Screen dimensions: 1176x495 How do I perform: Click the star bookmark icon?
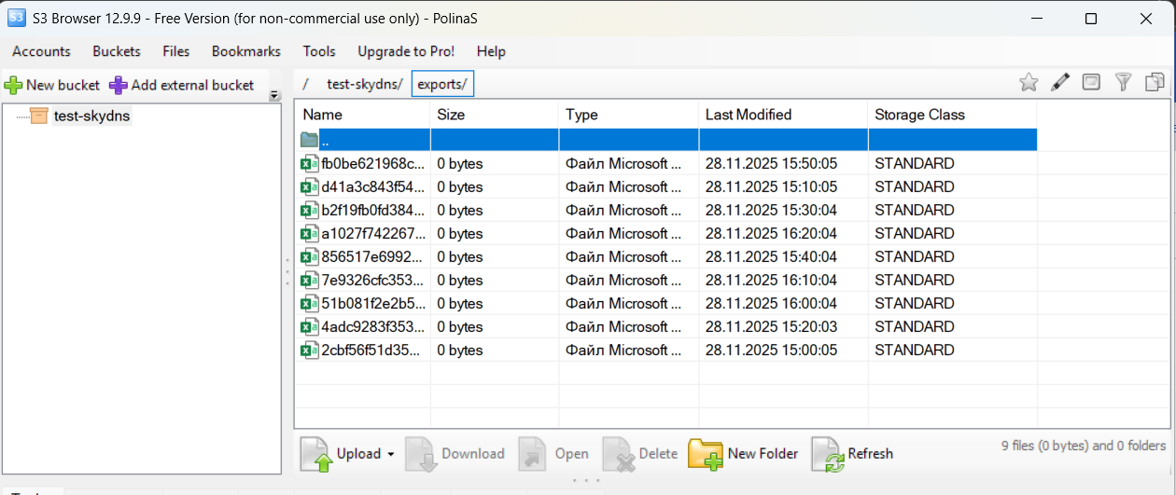coord(1029,83)
